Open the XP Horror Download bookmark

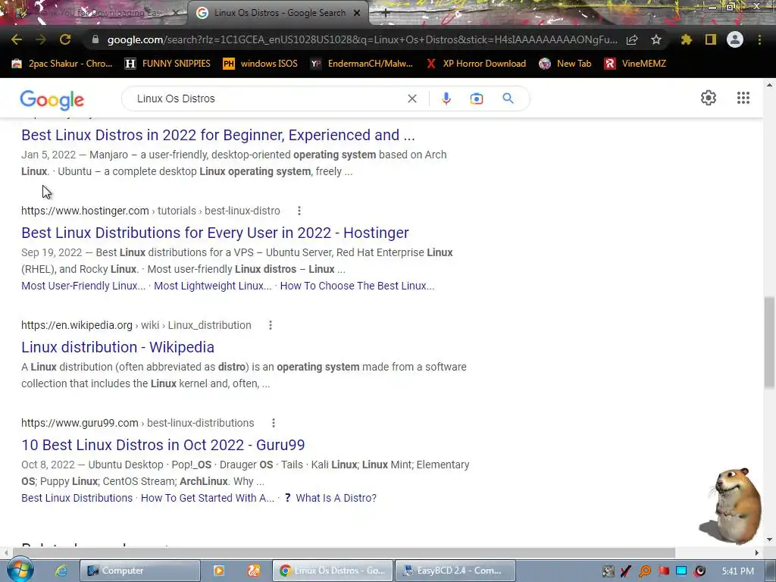pyautogui.click(x=476, y=64)
